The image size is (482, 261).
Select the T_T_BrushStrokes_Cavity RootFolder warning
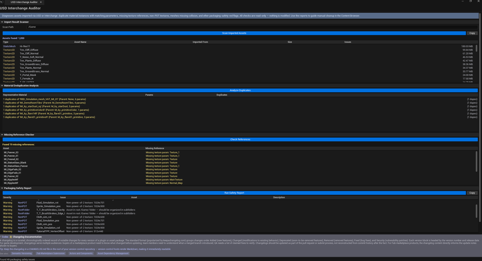pyautogui.click(x=239, y=210)
